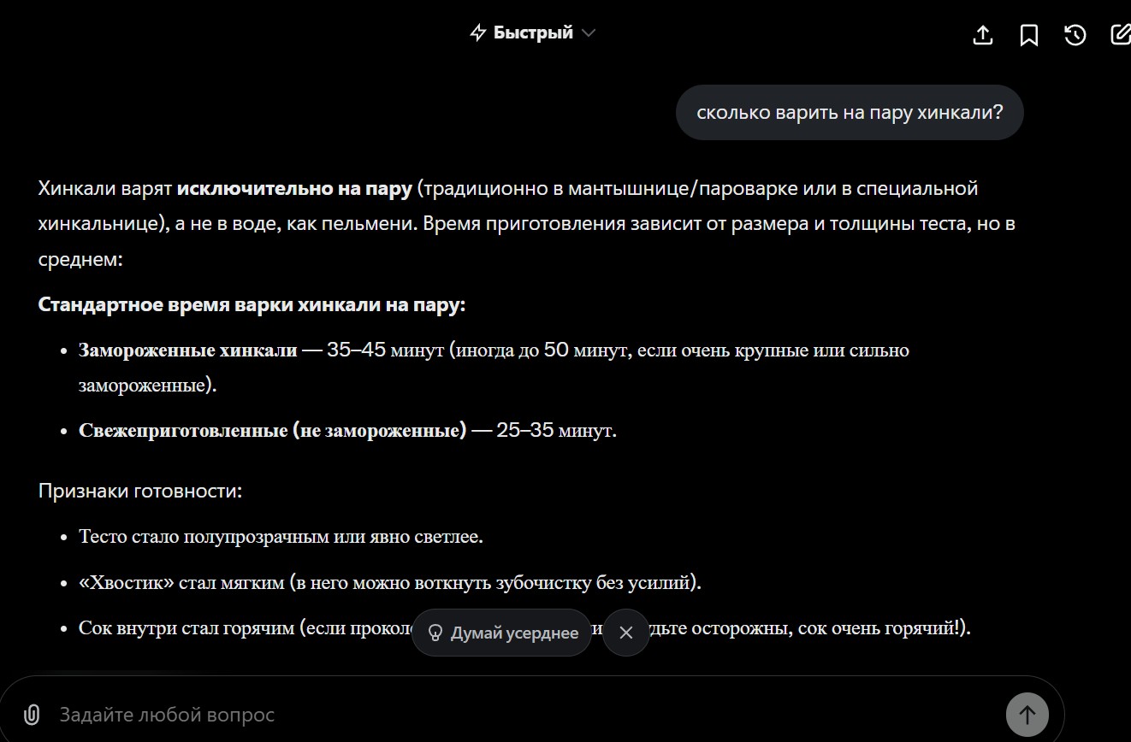
Task: Click the share/upload icon in header
Action: pyautogui.click(x=983, y=35)
